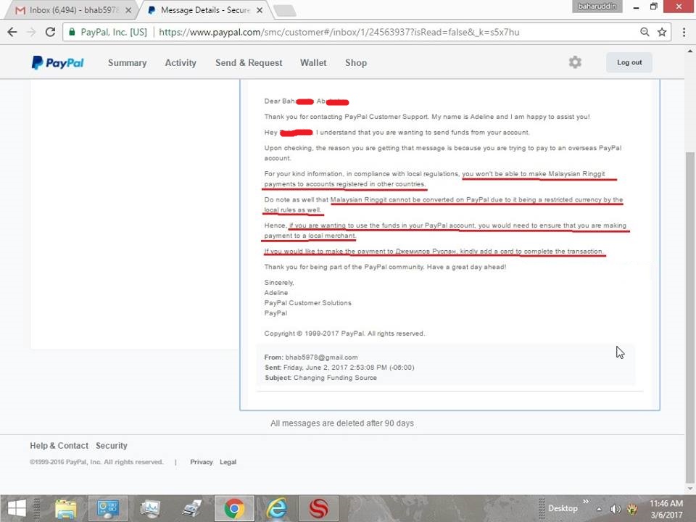Open the Summary page

click(x=128, y=62)
